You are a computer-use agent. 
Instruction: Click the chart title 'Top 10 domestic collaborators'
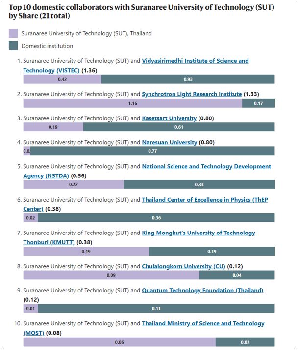pyautogui.click(x=141, y=11)
